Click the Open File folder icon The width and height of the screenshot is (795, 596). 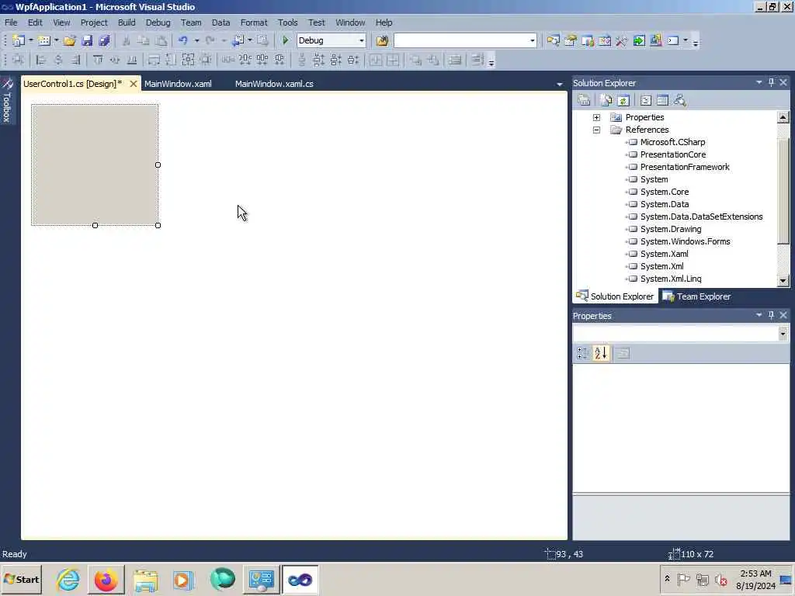[x=69, y=40]
